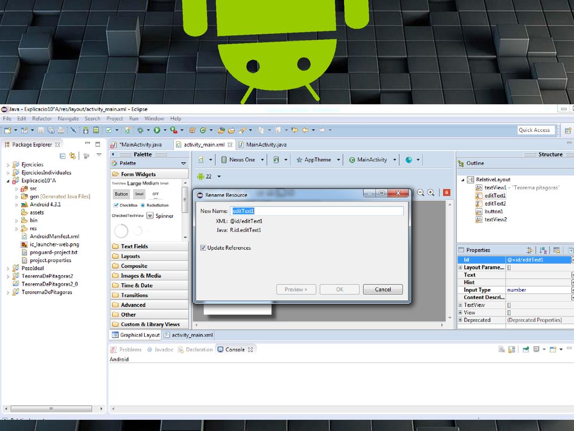Click the New Java Class icon
Viewport: 574px width, 431px height.
(203, 130)
